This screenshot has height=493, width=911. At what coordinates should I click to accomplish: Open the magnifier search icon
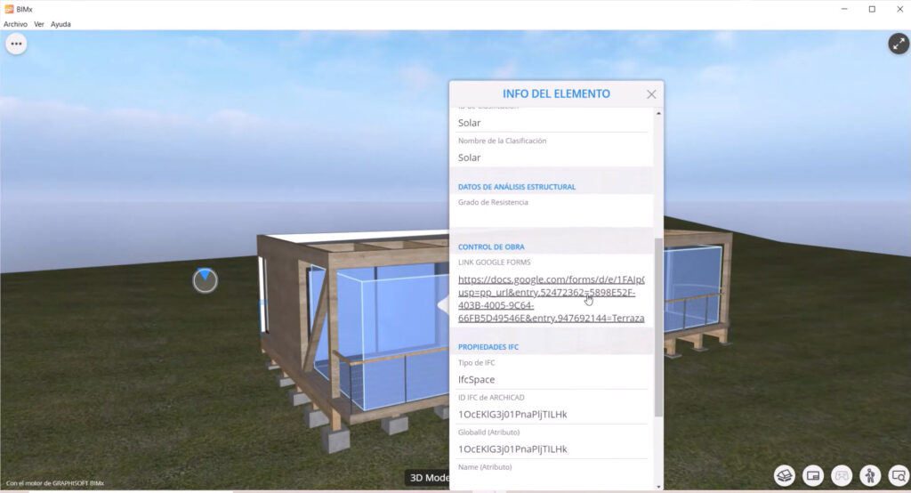click(898, 475)
